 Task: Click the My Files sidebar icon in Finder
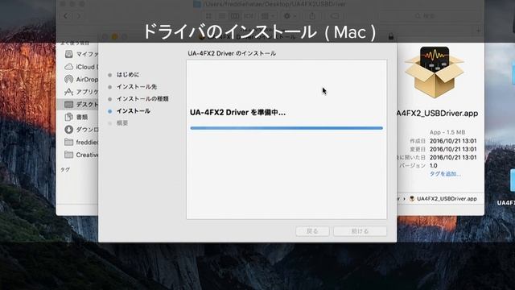[x=68, y=54]
